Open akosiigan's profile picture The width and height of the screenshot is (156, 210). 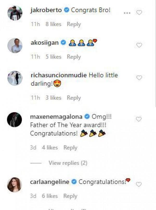pyautogui.click(x=15, y=46)
